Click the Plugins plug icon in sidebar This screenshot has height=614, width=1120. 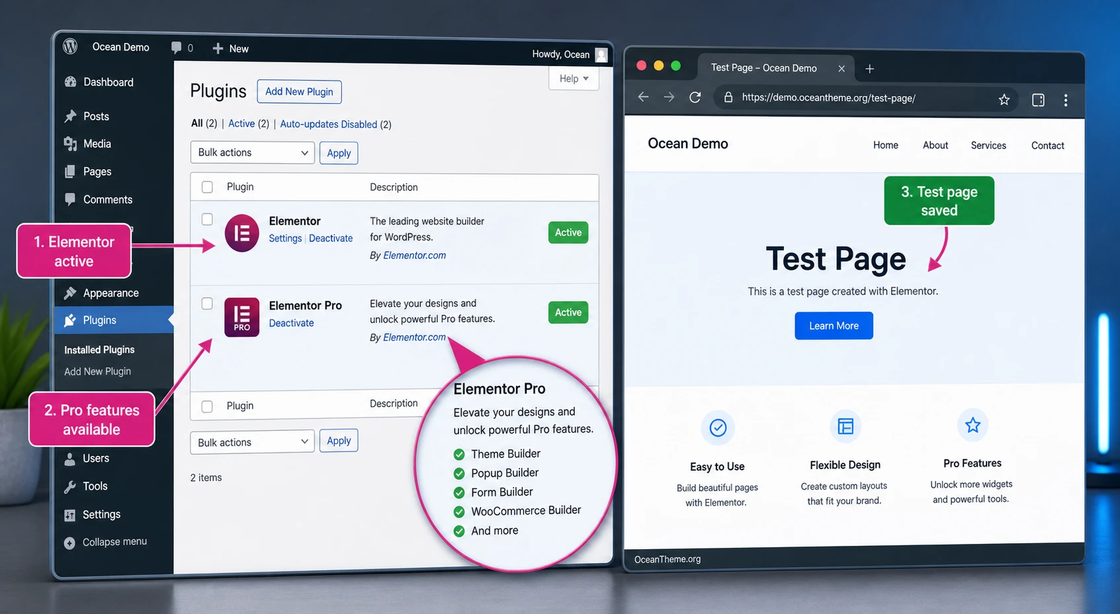[x=70, y=321]
